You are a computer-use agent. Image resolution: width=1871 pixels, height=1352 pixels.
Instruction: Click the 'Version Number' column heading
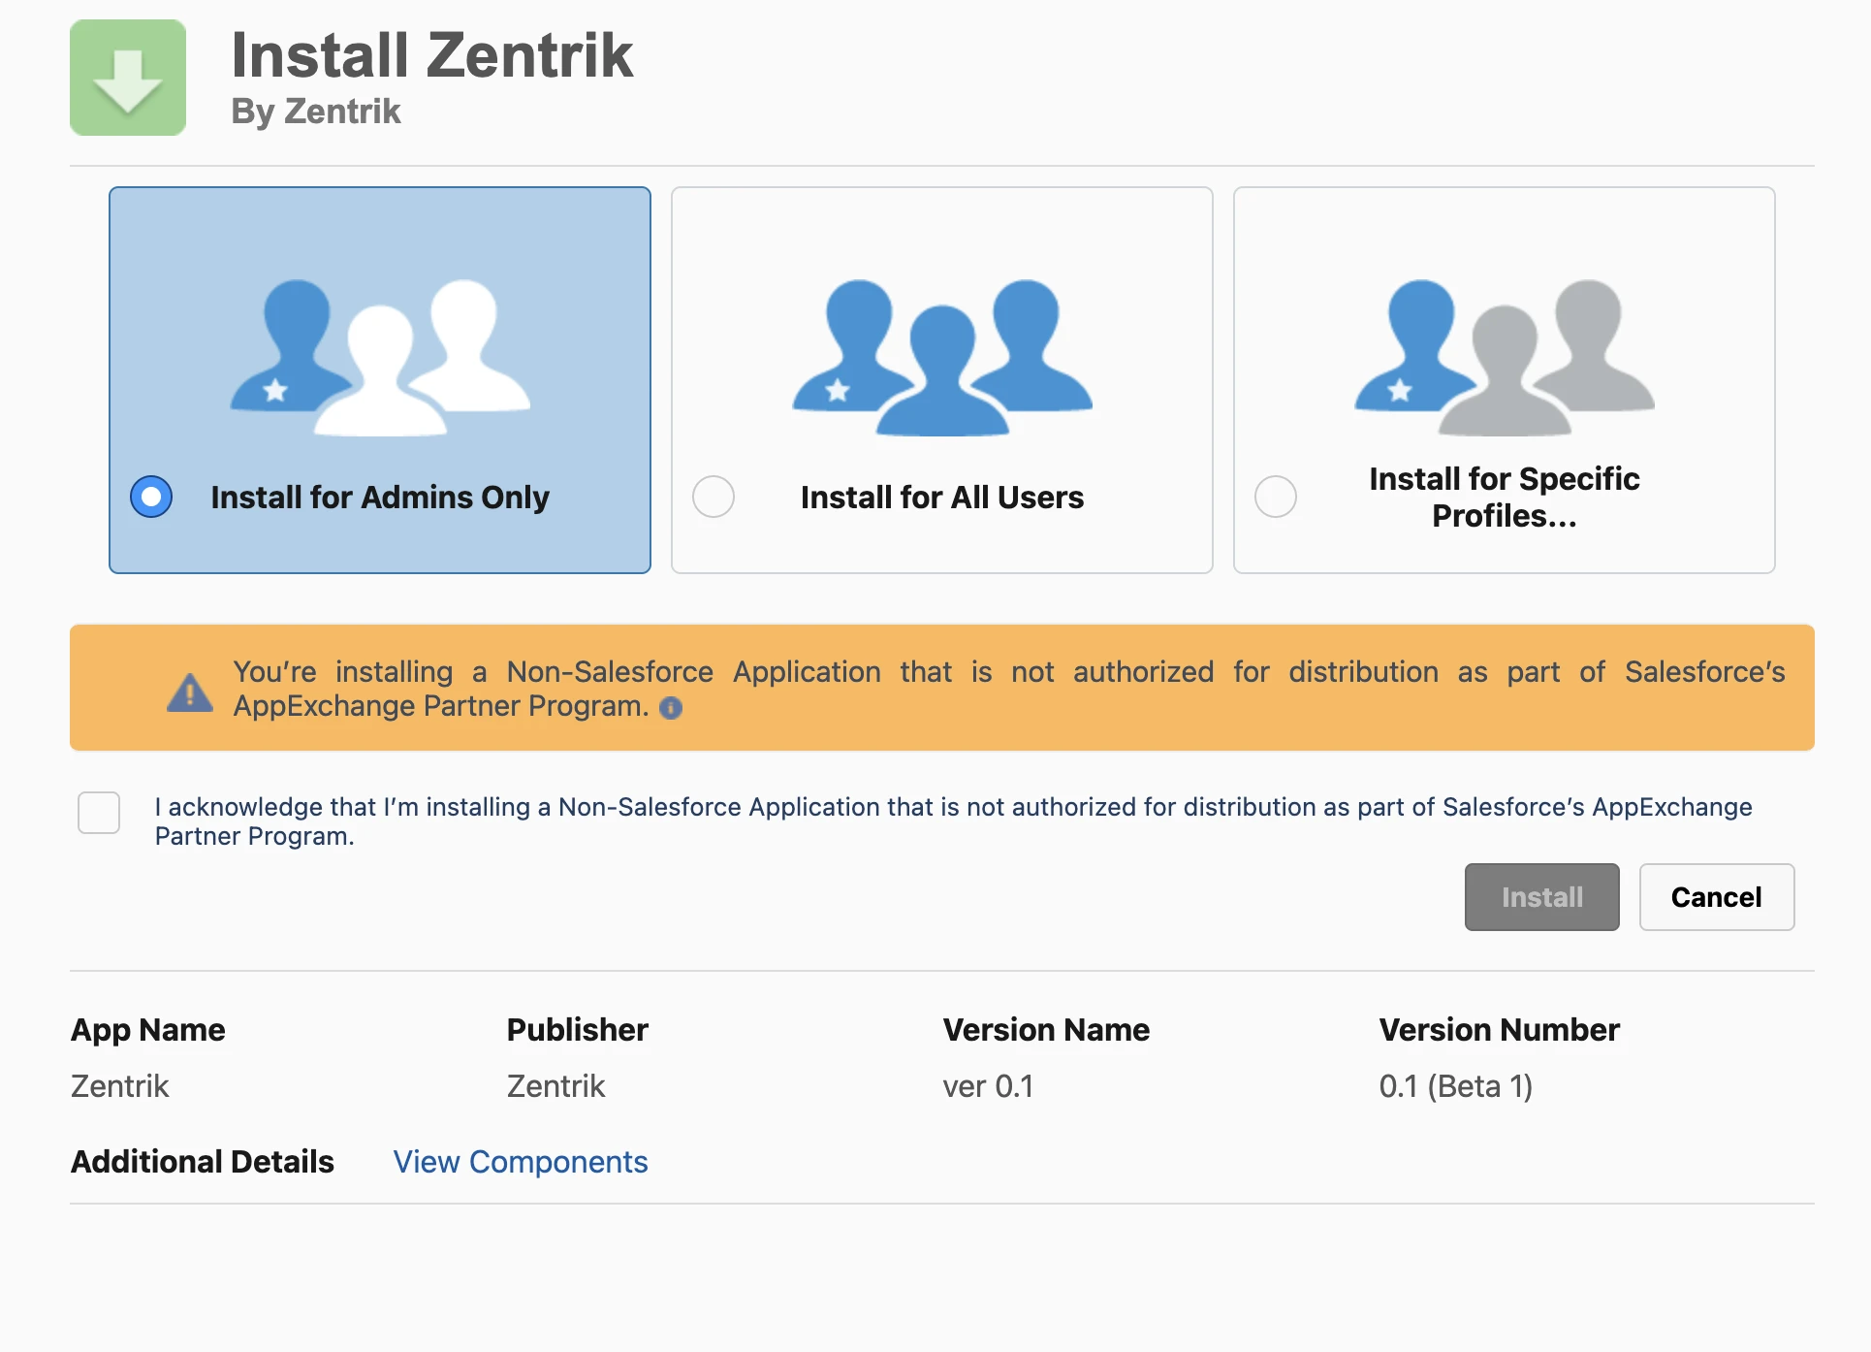coord(1500,1030)
